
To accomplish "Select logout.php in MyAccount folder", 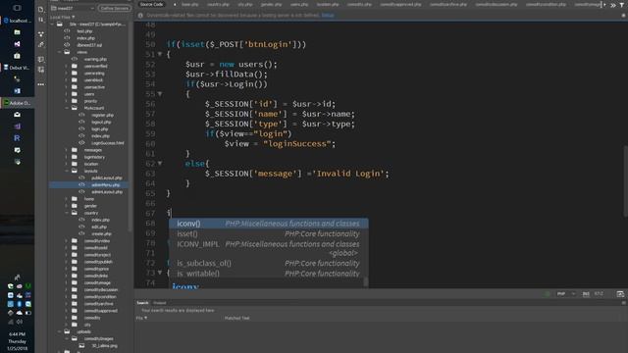I will coord(101,122).
